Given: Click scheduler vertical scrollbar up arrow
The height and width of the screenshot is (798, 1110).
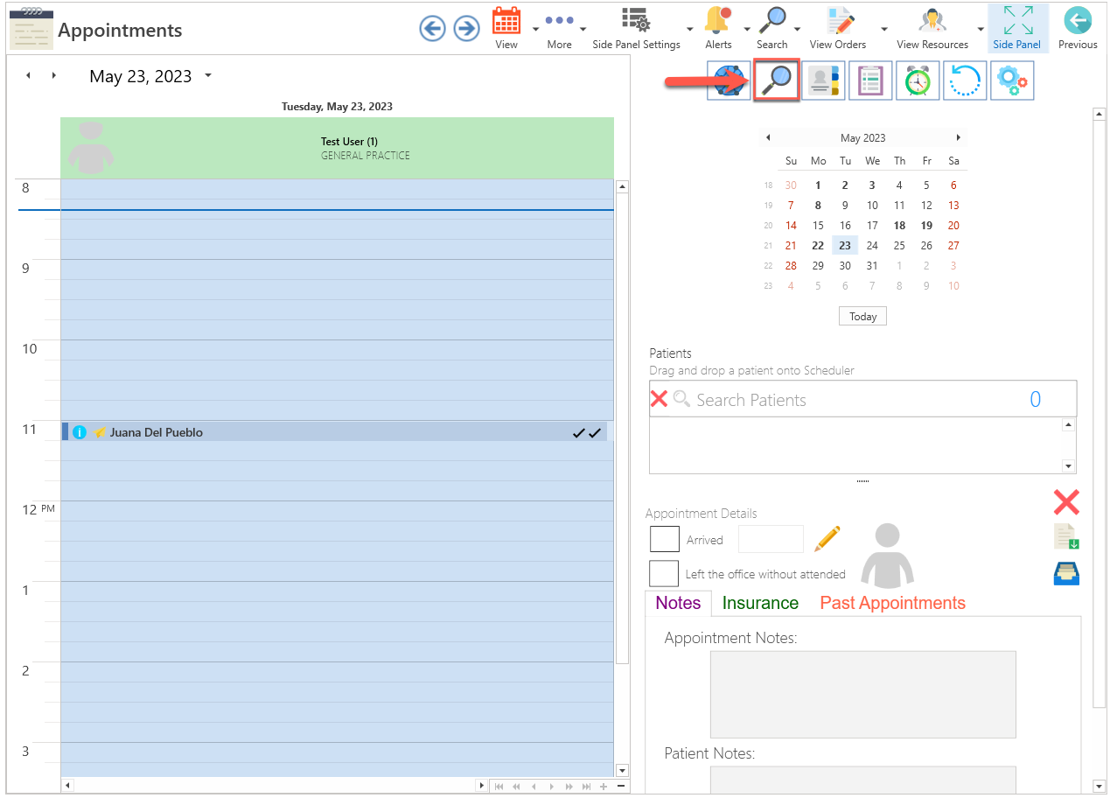Looking at the screenshot, I should coord(623,186).
